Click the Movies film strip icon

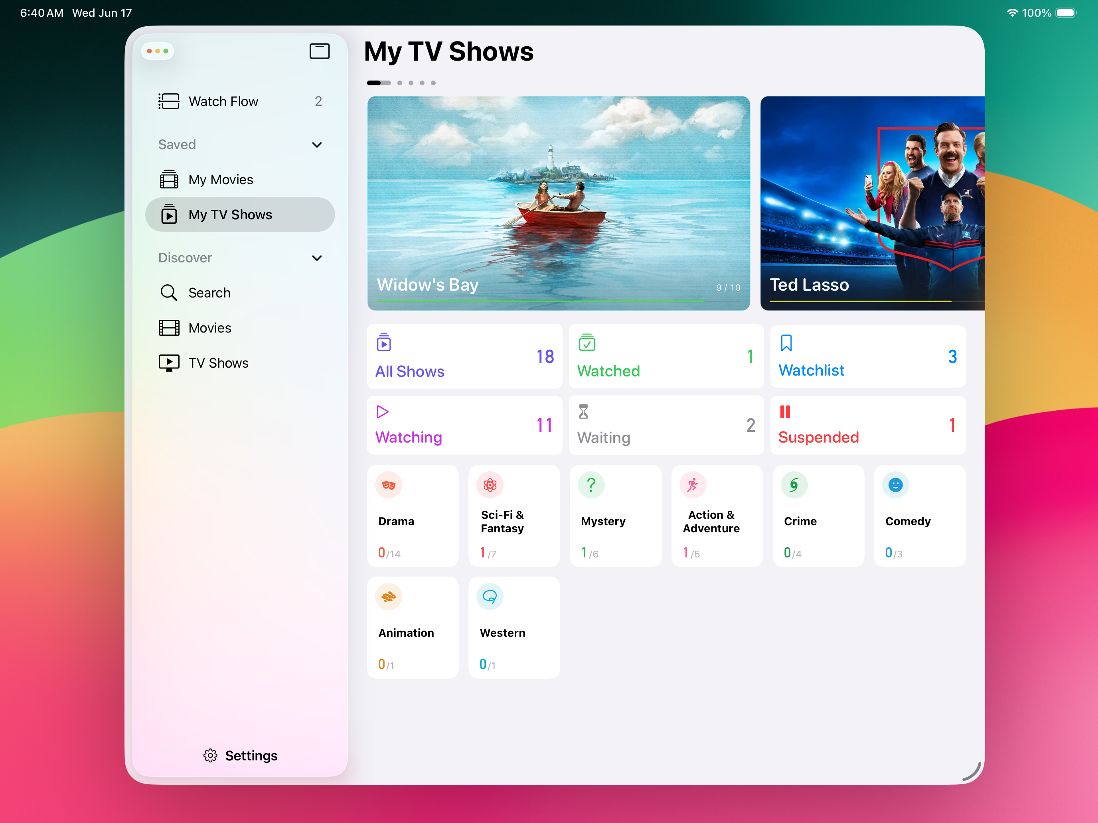[169, 328]
